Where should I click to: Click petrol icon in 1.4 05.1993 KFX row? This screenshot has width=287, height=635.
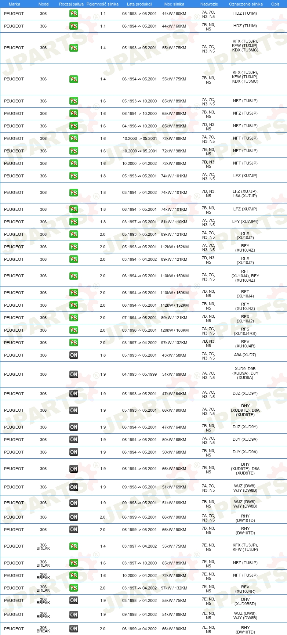click(x=74, y=48)
